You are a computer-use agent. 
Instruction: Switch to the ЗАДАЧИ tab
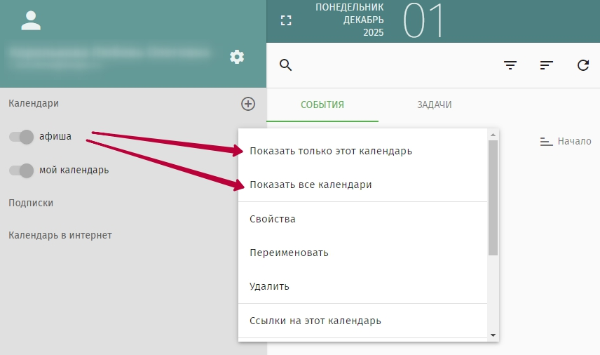click(x=434, y=105)
